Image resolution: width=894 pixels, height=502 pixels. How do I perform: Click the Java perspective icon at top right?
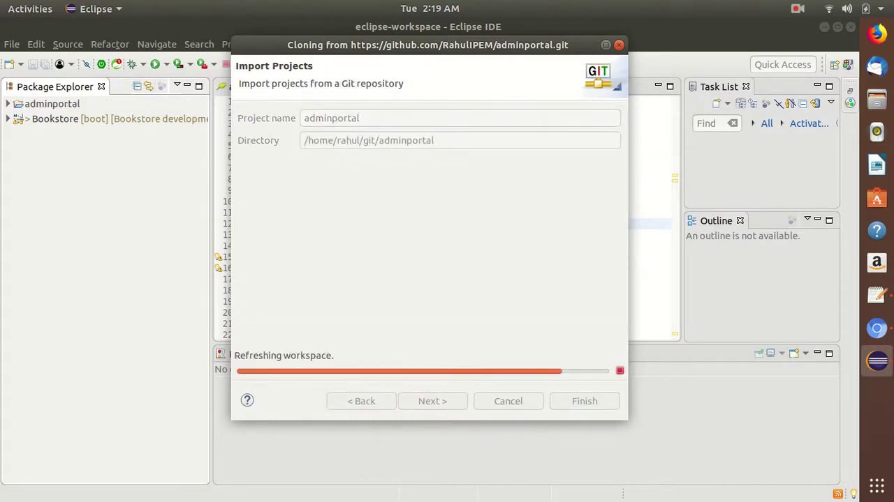point(849,65)
